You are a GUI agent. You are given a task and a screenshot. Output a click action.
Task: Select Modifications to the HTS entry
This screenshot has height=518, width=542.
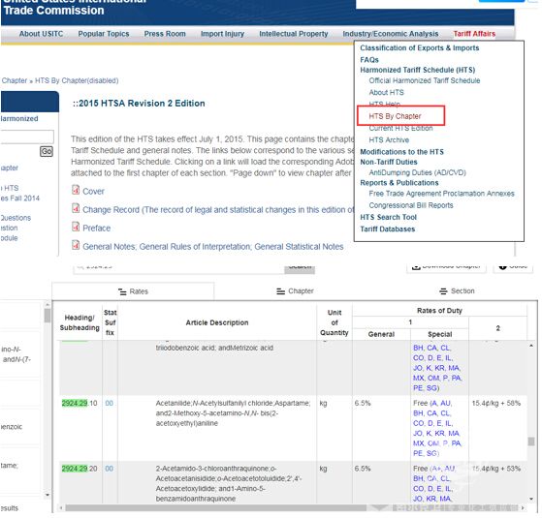(401, 152)
